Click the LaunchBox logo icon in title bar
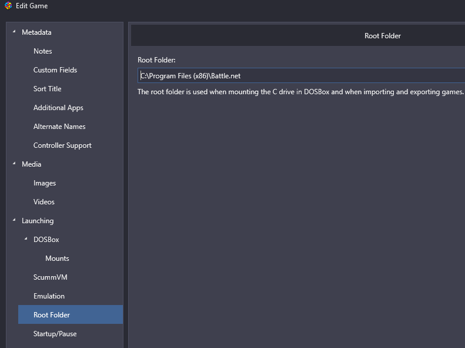The image size is (465, 348). point(8,6)
